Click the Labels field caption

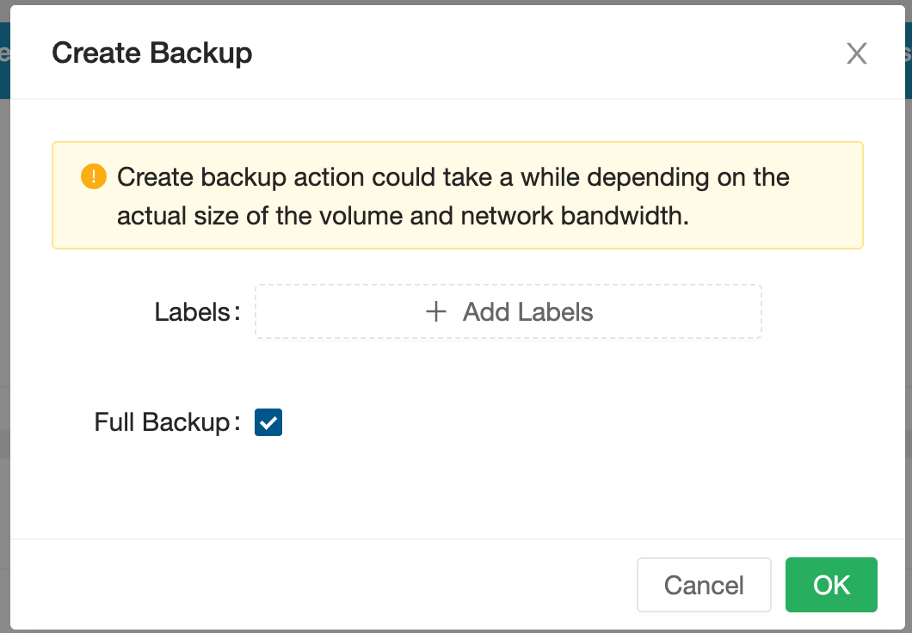(x=195, y=312)
